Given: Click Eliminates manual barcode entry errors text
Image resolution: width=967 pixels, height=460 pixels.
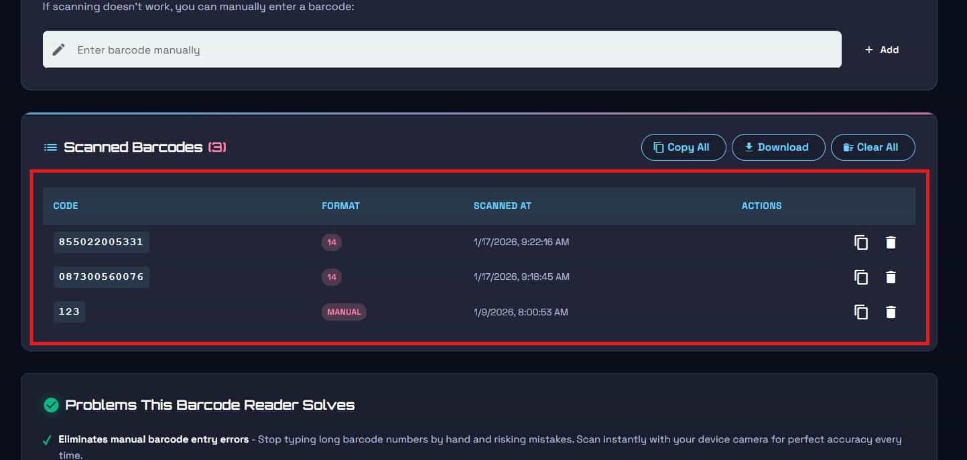Looking at the screenshot, I should (x=153, y=440).
